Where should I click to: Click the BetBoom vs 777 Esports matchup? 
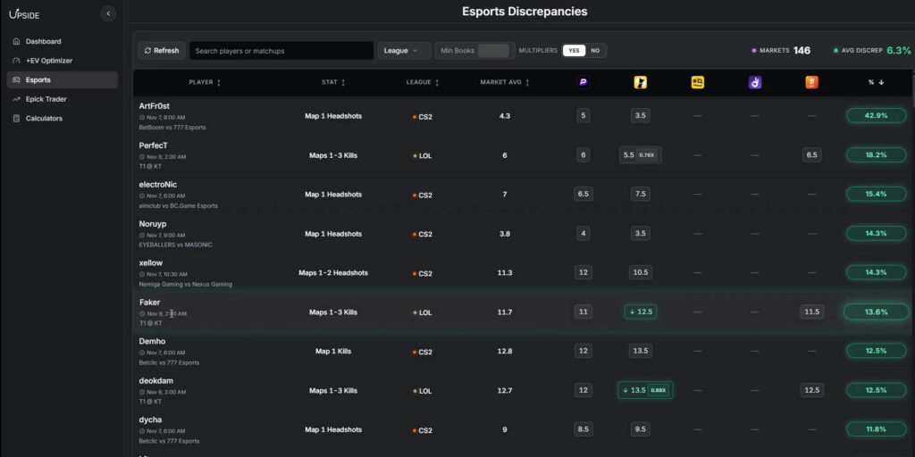coord(172,127)
